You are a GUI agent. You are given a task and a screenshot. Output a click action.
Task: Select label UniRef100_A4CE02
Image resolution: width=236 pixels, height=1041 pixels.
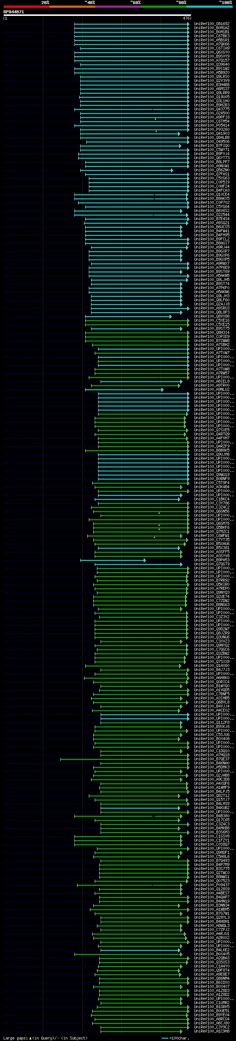coord(212,710)
